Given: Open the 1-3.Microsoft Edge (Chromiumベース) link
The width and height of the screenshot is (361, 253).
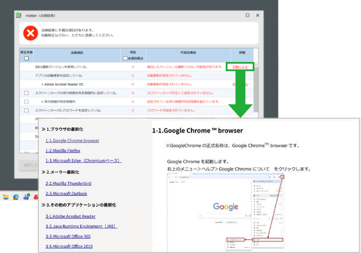Looking at the screenshot, I should (x=84, y=161).
